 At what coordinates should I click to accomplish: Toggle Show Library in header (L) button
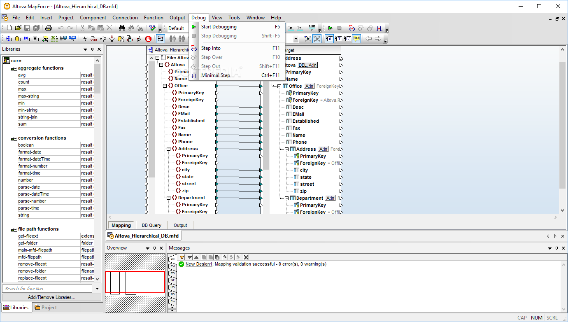[x=347, y=39]
